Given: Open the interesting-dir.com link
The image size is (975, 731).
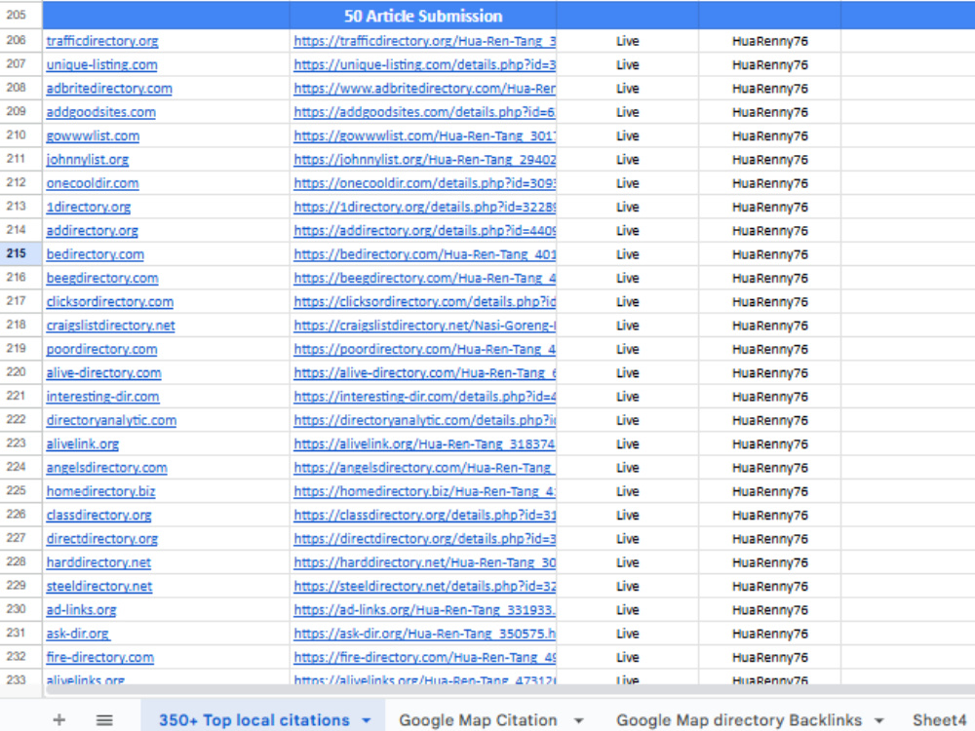Looking at the screenshot, I should click(x=102, y=396).
